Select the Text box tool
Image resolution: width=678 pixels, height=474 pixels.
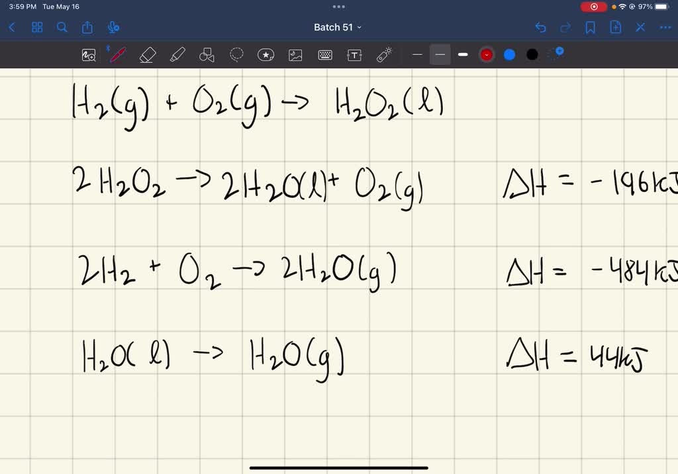point(354,54)
